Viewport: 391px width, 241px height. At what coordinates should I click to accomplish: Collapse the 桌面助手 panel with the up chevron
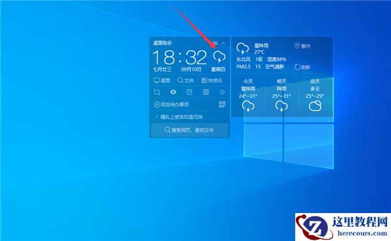(x=224, y=44)
